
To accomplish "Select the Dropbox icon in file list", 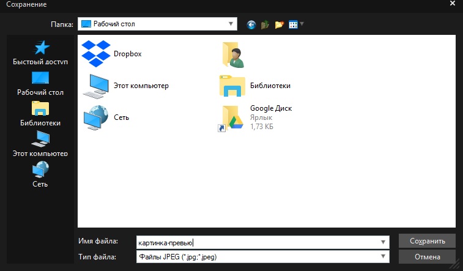I will point(96,53).
